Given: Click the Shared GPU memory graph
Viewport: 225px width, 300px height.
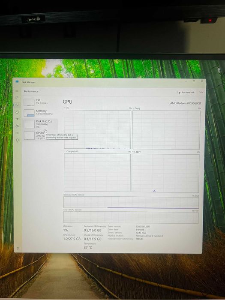Looking at the screenshot, I should 131,217.
